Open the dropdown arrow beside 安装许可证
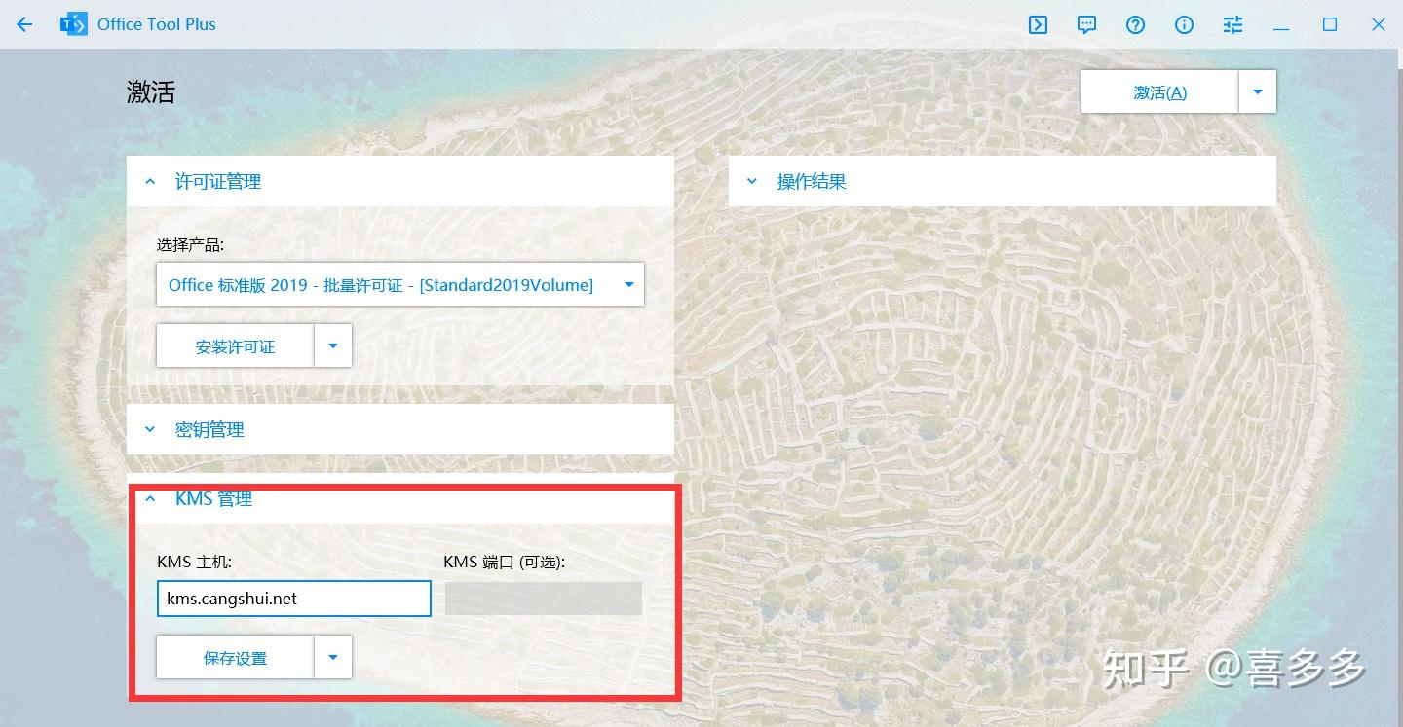This screenshot has width=1403, height=727. [x=333, y=345]
